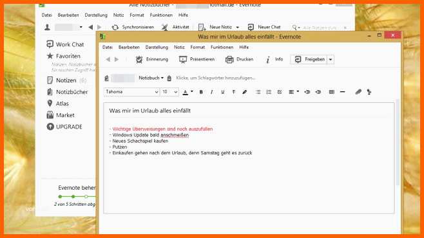Click back arrow in main window toolbar
The image size is (424, 238).
91,27
